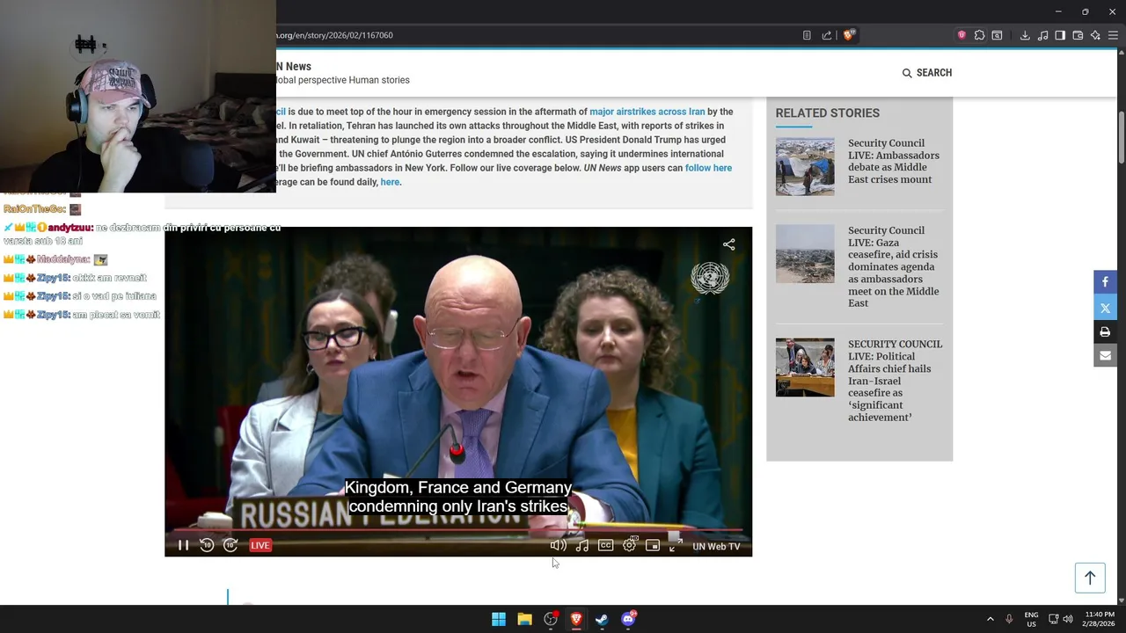Image resolution: width=1126 pixels, height=633 pixels.
Task: Click the page vertical scrollbar
Action: tap(1121, 136)
